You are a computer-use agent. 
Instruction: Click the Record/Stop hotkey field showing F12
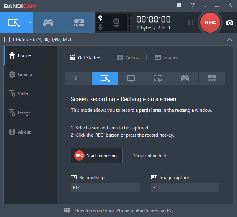click(x=105, y=188)
